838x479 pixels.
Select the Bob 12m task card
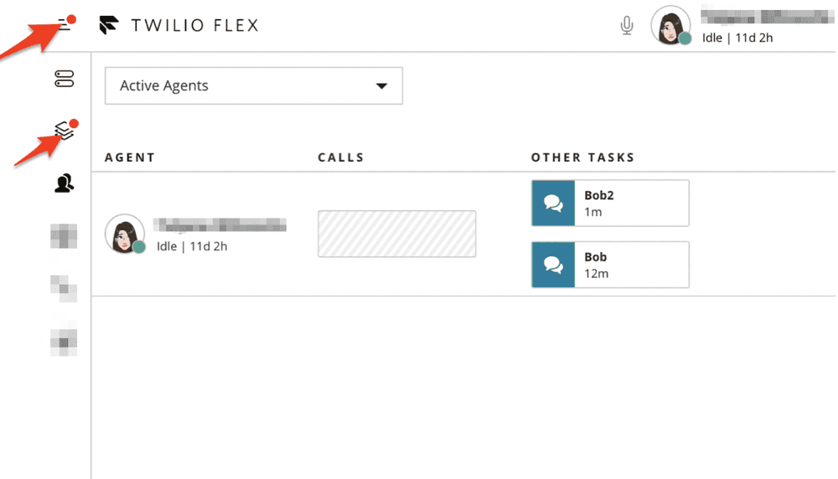tap(631, 265)
